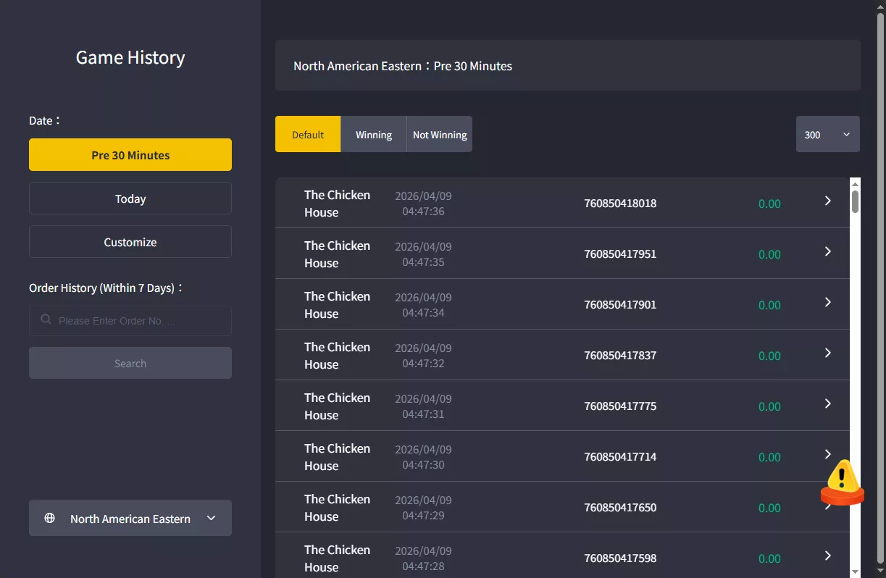Click the timestamp 04:47:31
886x578 pixels.
coord(423,414)
